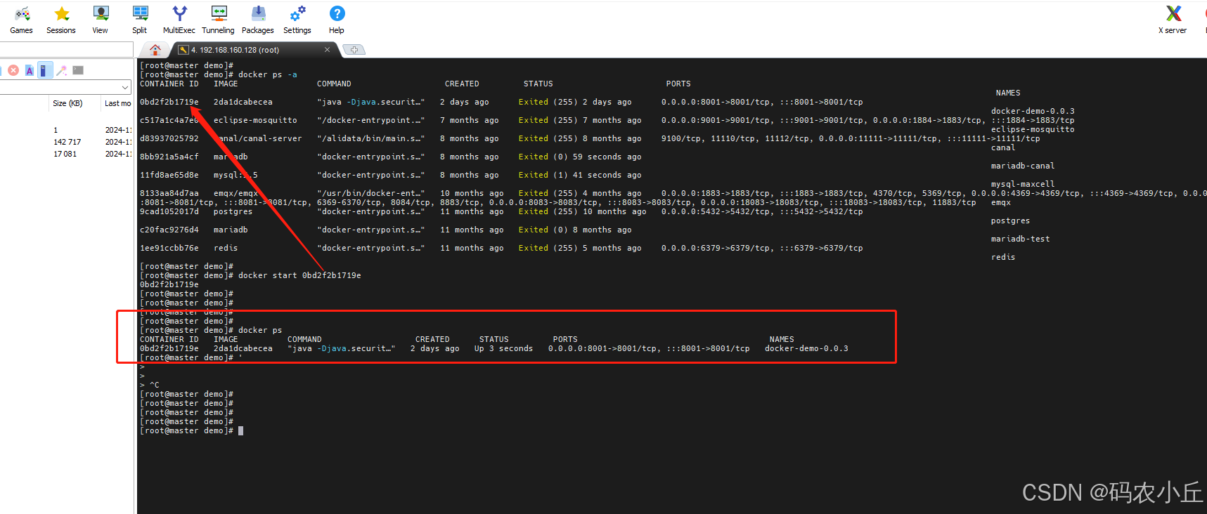Viewport: 1207px width, 514px height.
Task: Open the Games menu icon
Action: pos(22,14)
